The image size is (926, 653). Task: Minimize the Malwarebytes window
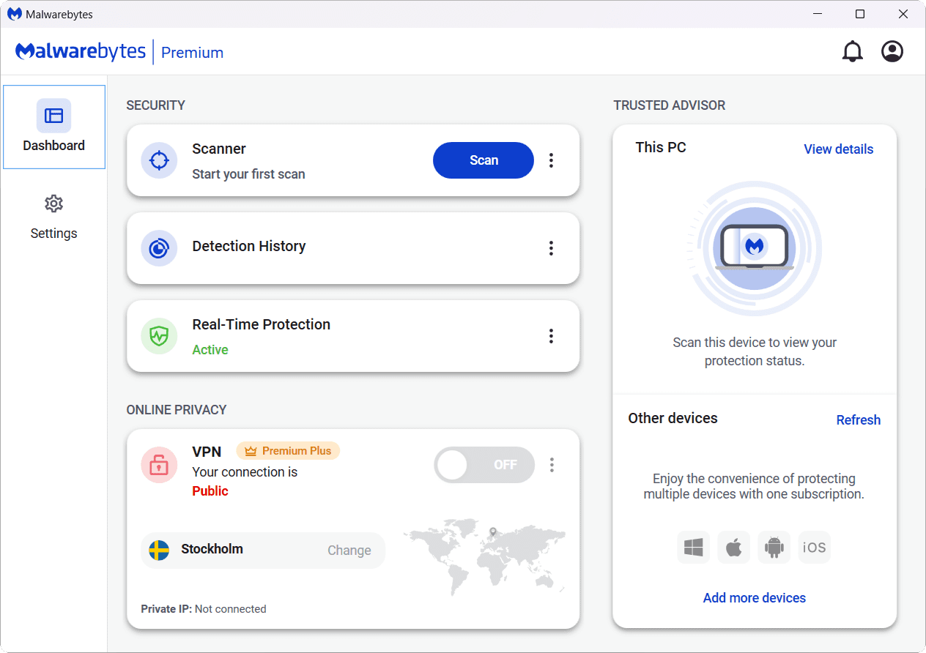tap(818, 14)
